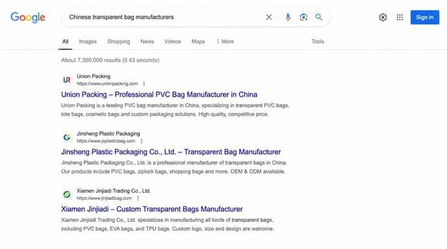The image size is (447, 249).
Task: Open the jsplasticbag.com URL
Action: pyautogui.click(x=106, y=141)
